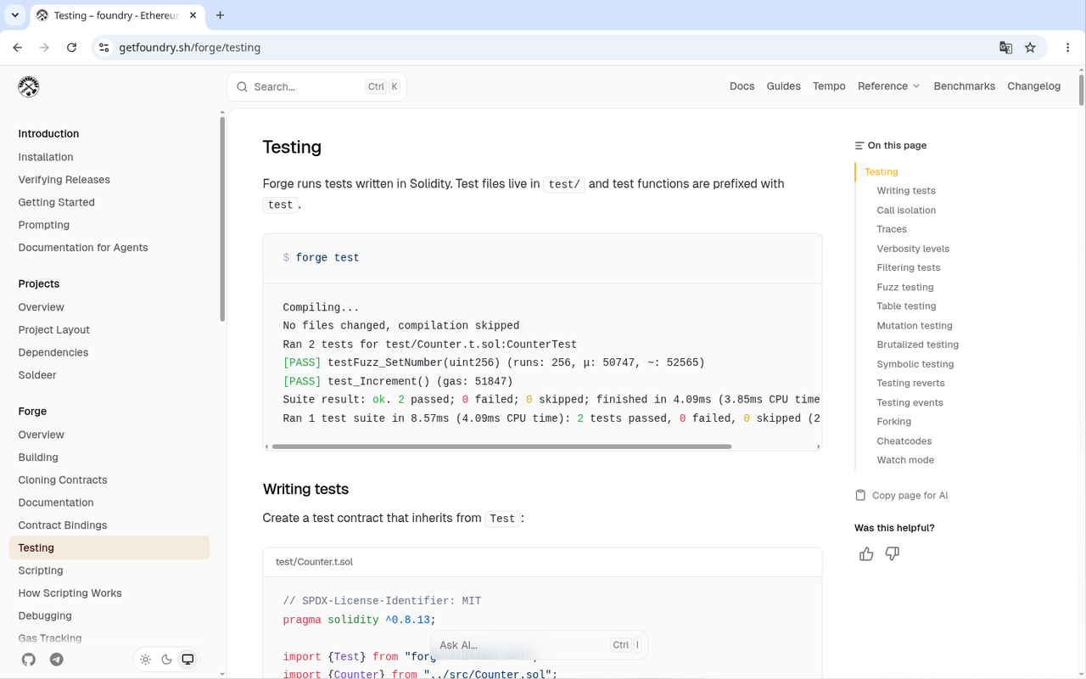Open the Changelog nav item
The width and height of the screenshot is (1086, 679).
tap(1033, 87)
